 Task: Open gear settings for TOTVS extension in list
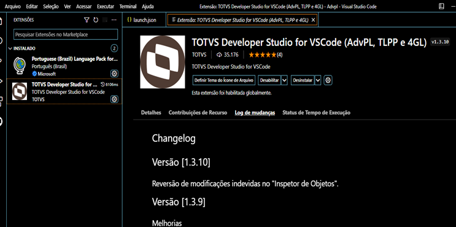click(114, 99)
